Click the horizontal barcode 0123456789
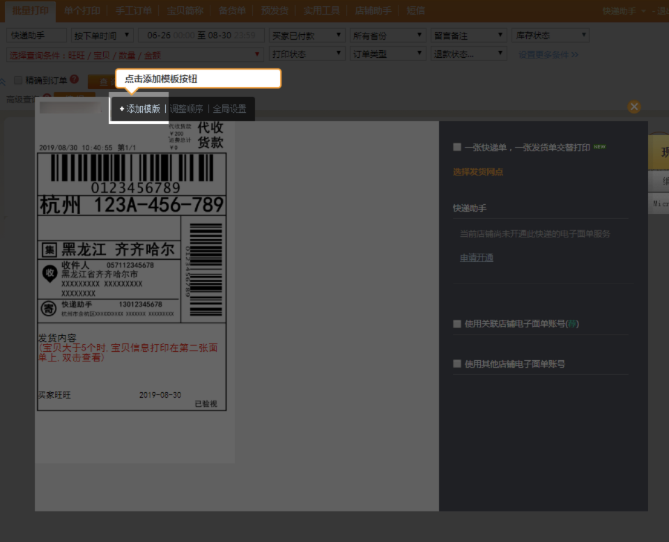This screenshot has width=669, height=542. coord(132,173)
